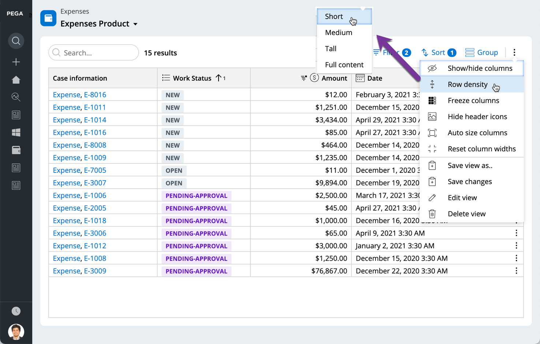Open the Sort control

pyautogui.click(x=439, y=52)
